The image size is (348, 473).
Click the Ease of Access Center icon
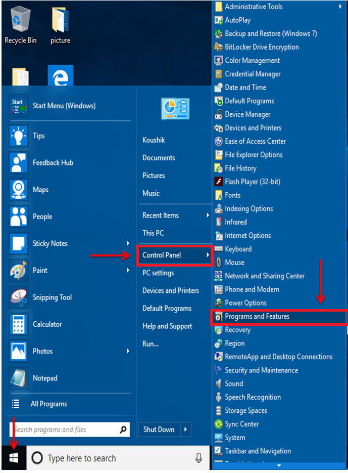[x=218, y=141]
